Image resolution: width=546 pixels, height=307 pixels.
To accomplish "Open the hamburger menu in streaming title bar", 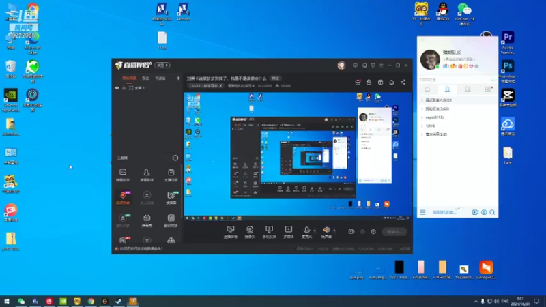I will [x=382, y=65].
